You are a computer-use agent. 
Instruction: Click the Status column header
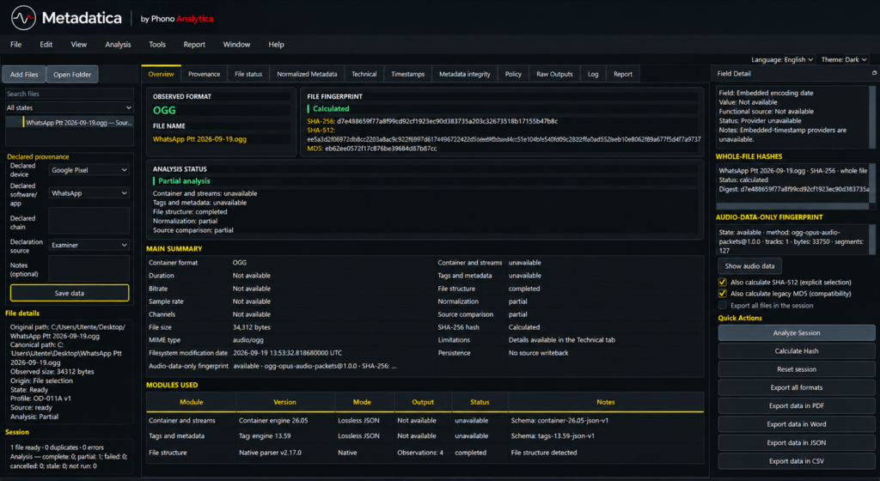(480, 402)
